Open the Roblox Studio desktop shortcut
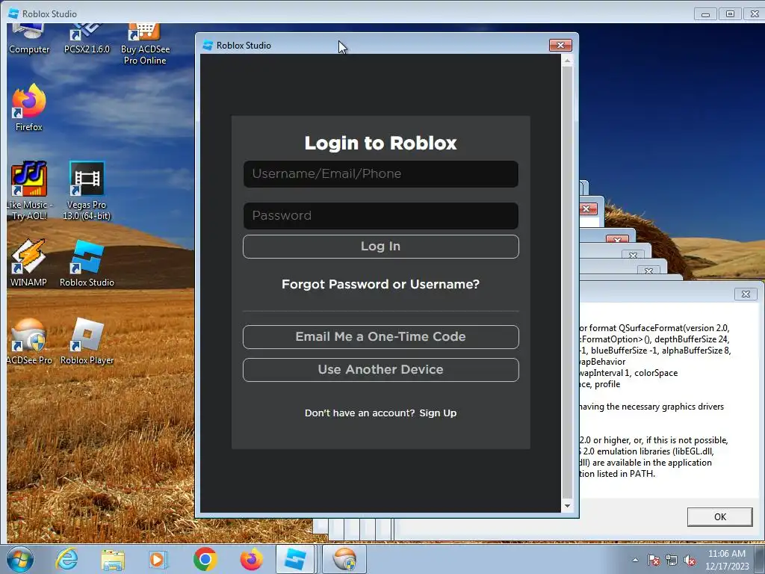 (87, 262)
